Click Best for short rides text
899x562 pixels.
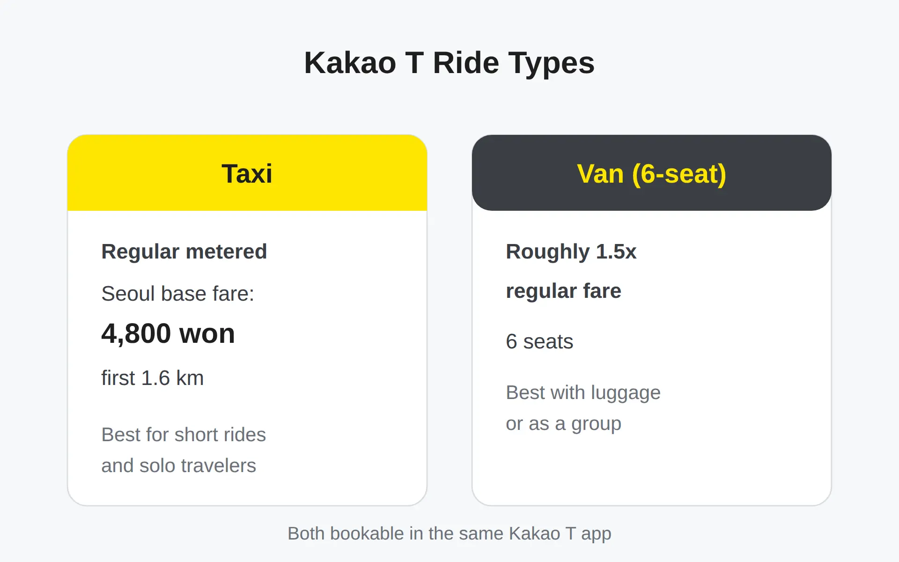[x=184, y=435]
